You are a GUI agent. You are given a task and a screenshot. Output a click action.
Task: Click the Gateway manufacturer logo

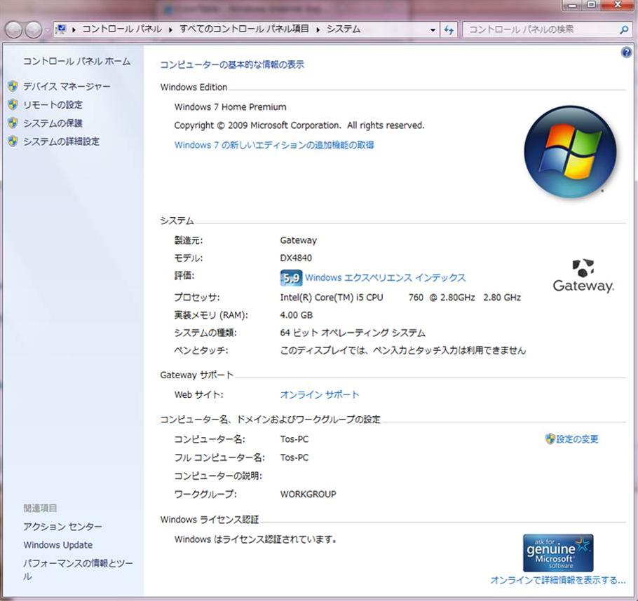[583, 276]
